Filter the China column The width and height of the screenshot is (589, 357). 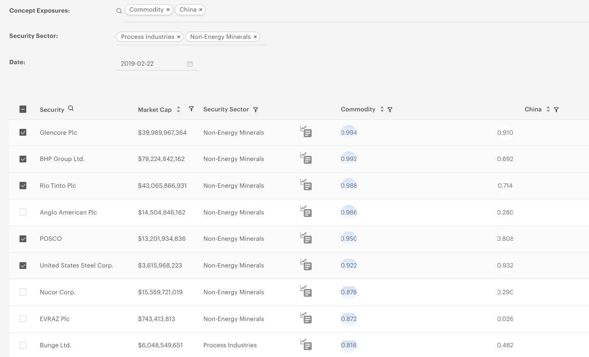pyautogui.click(x=556, y=109)
